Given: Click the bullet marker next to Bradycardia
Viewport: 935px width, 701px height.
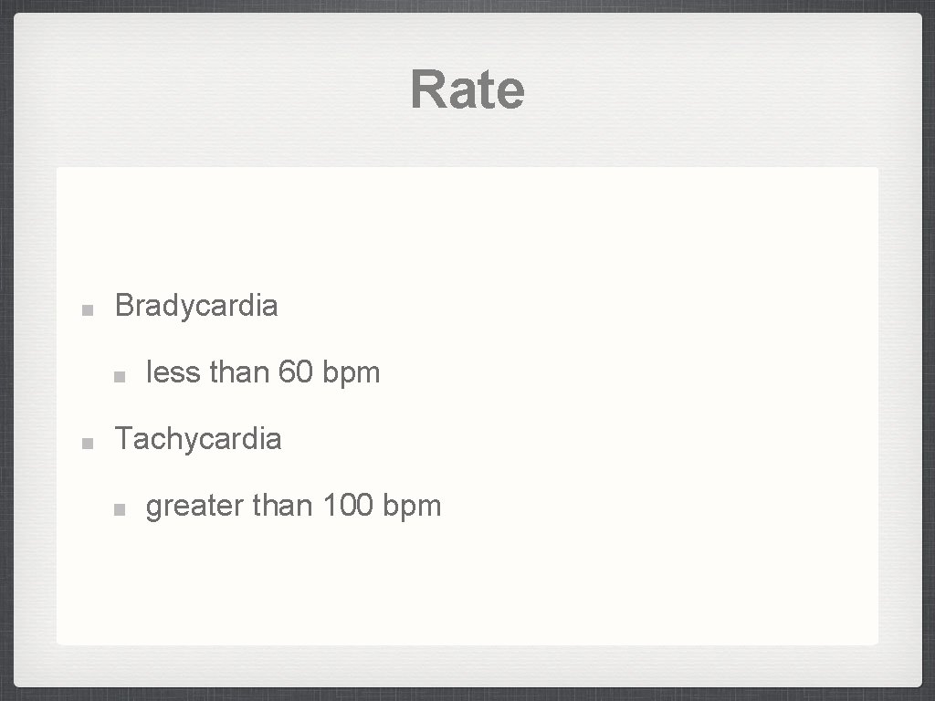Looking at the screenshot, I should [x=87, y=309].
